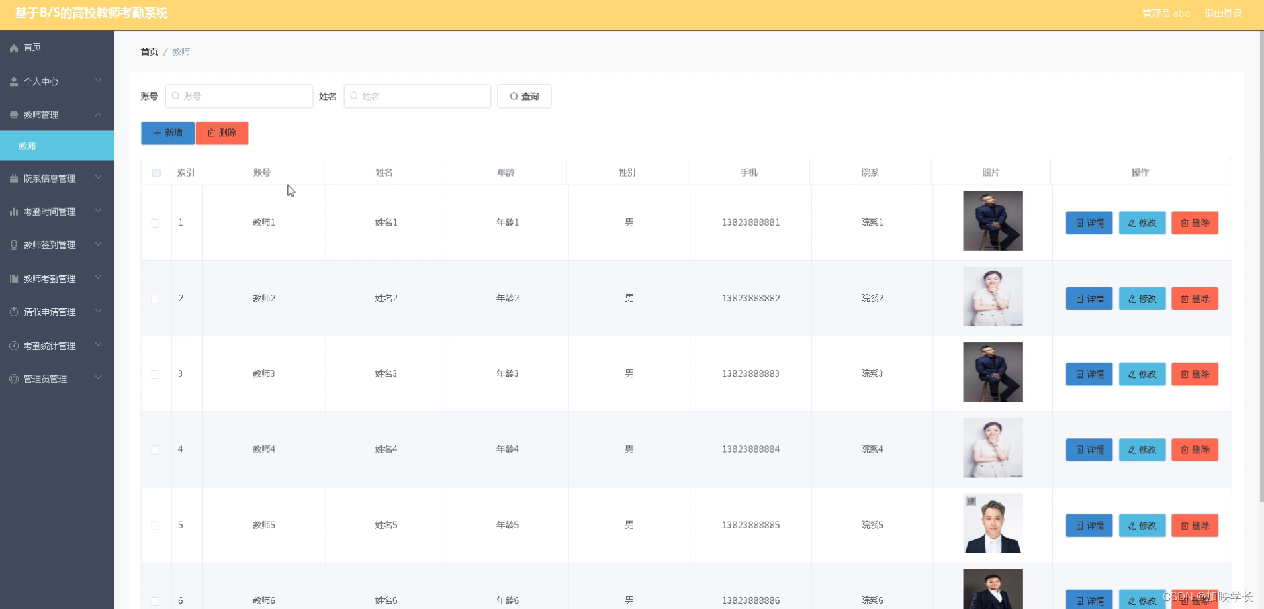Viewport: 1264px width, 609px height.
Task: Click the 教师管理 card icon in sidebar
Action: pyautogui.click(x=13, y=114)
